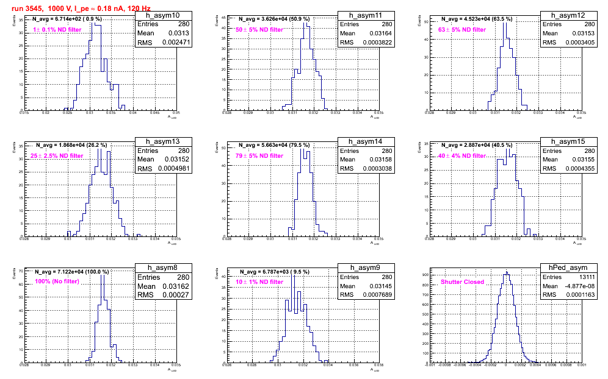Click Entries value 280 in h_asym8
Image resolution: width=608 pixels, height=379 pixels.
coord(183,277)
